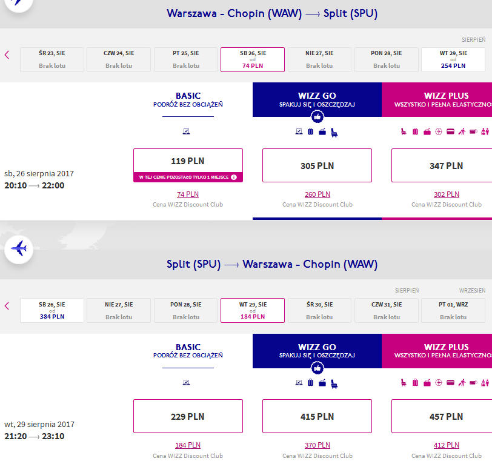492x464 pixels.
Task: Select return date SB 26, SIE 384 PLN
Action: [x=52, y=310]
